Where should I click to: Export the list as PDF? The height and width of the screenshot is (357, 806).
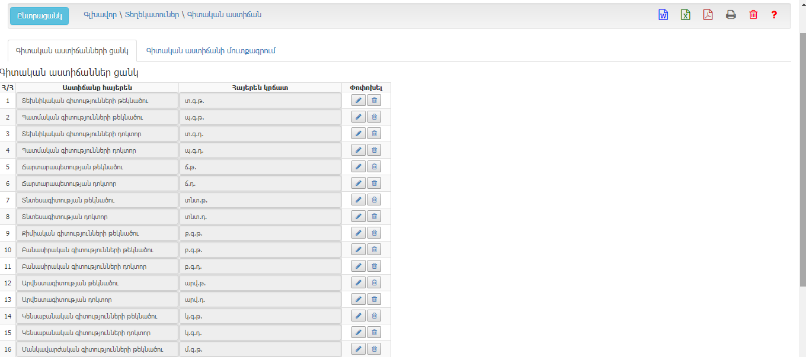(x=708, y=15)
